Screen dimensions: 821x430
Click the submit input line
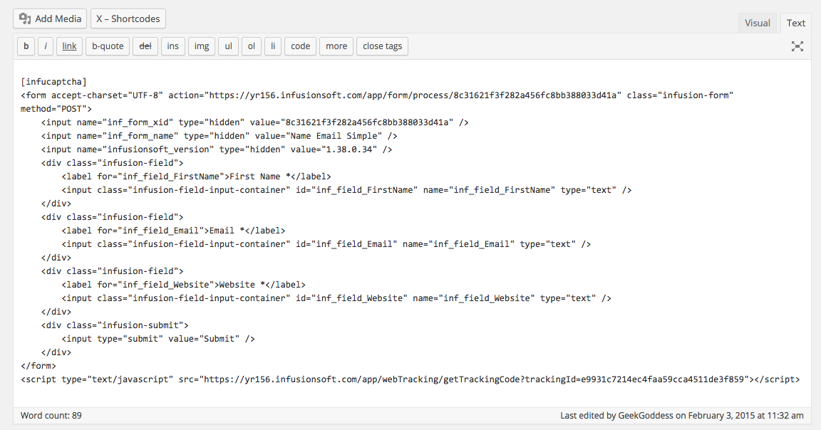158,338
